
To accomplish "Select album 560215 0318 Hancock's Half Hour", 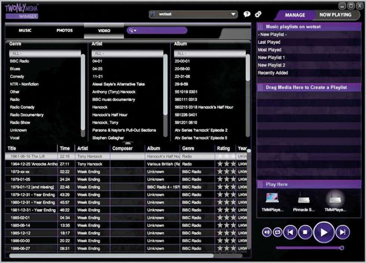I will (204, 107).
